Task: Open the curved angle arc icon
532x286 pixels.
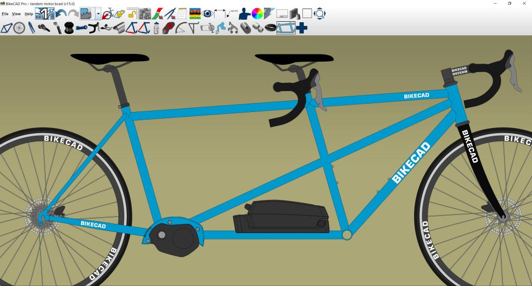Action: pos(181,28)
